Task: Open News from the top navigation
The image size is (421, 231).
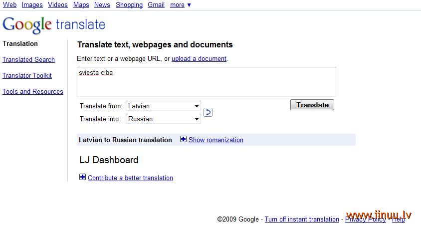Action: [102, 5]
